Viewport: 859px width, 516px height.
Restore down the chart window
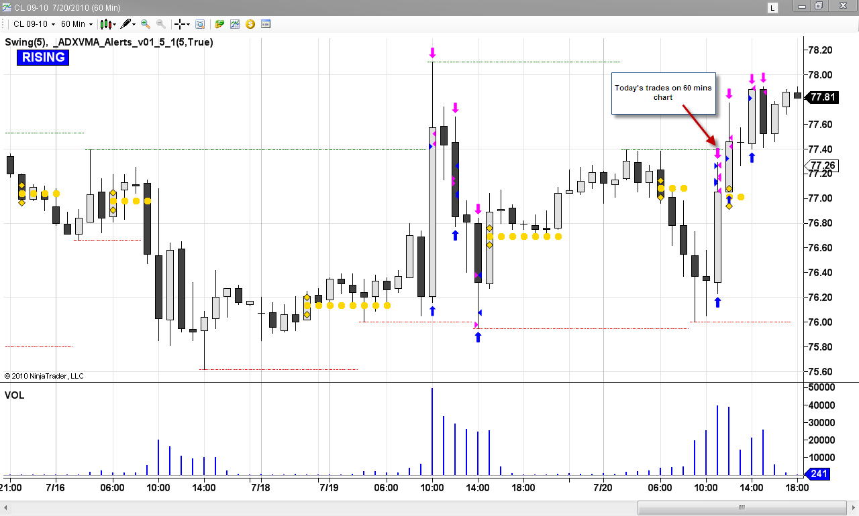(819, 6)
